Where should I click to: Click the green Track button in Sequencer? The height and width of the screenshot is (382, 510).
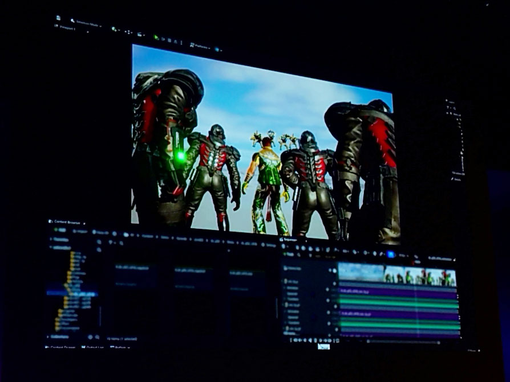tap(289, 254)
